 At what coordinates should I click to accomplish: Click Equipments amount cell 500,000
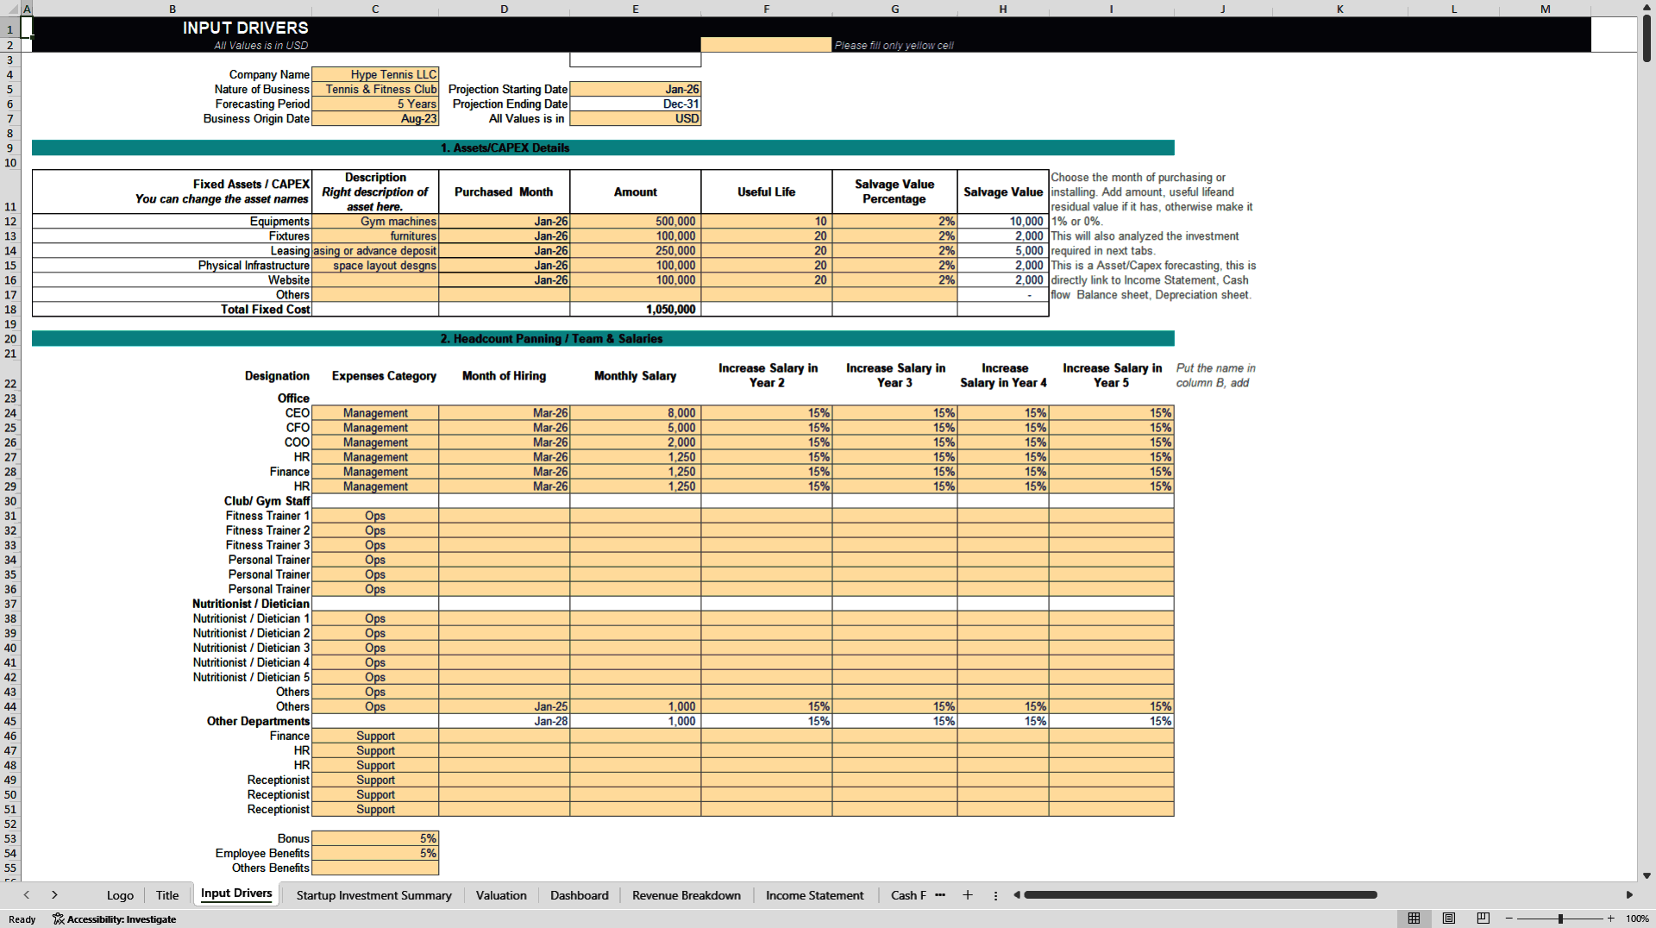coord(636,222)
